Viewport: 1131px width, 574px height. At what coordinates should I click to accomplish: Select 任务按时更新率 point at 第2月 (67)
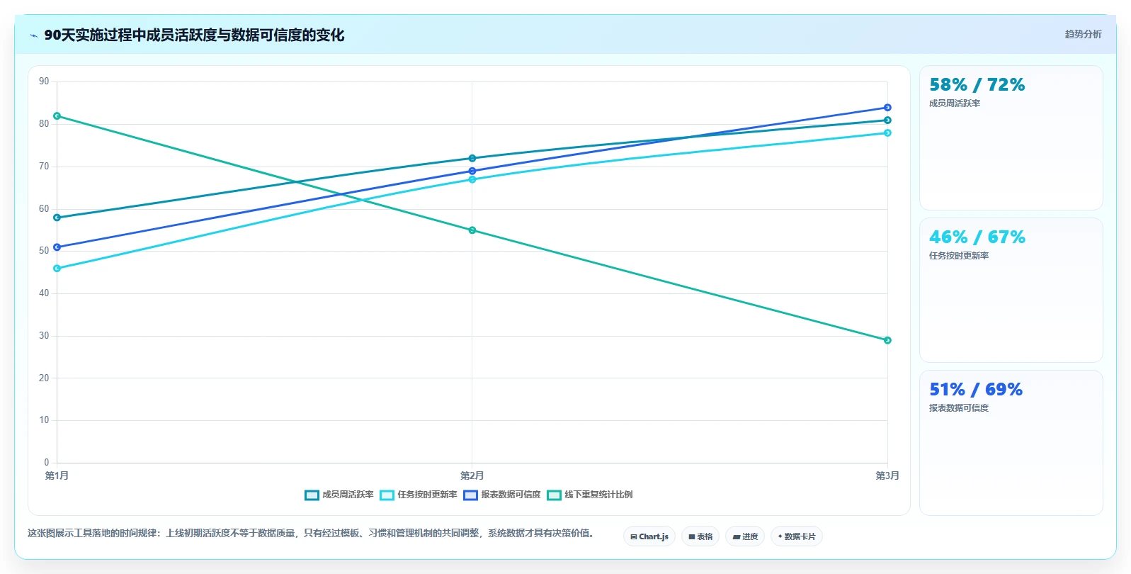[472, 179]
